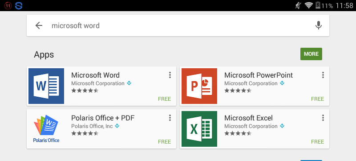
Task: Open the Microsoft Word app icon
Action: (x=46, y=86)
